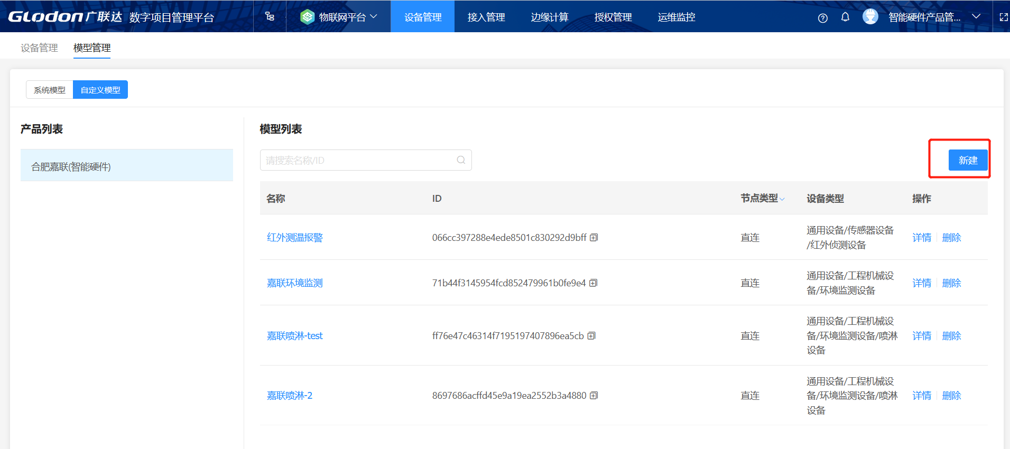Click the organization tree icon in header
Image resolution: width=1010 pixels, height=449 pixels.
(270, 16)
